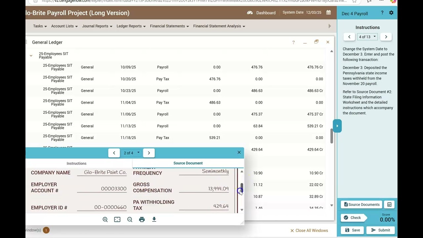Open the Account Lists menu
Viewport: 423px width, 238px height.
(x=64, y=26)
